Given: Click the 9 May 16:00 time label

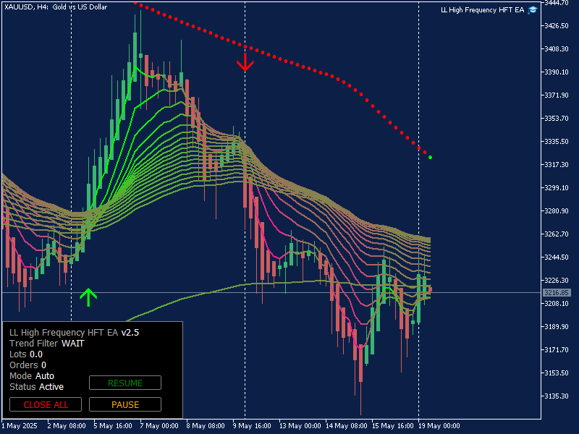Looking at the screenshot, I should (252, 426).
